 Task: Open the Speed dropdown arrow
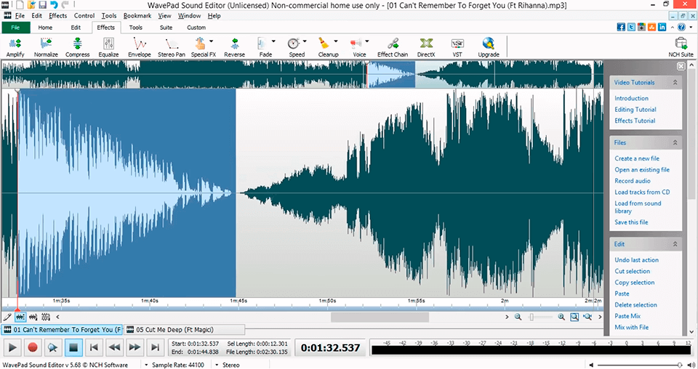click(x=305, y=41)
